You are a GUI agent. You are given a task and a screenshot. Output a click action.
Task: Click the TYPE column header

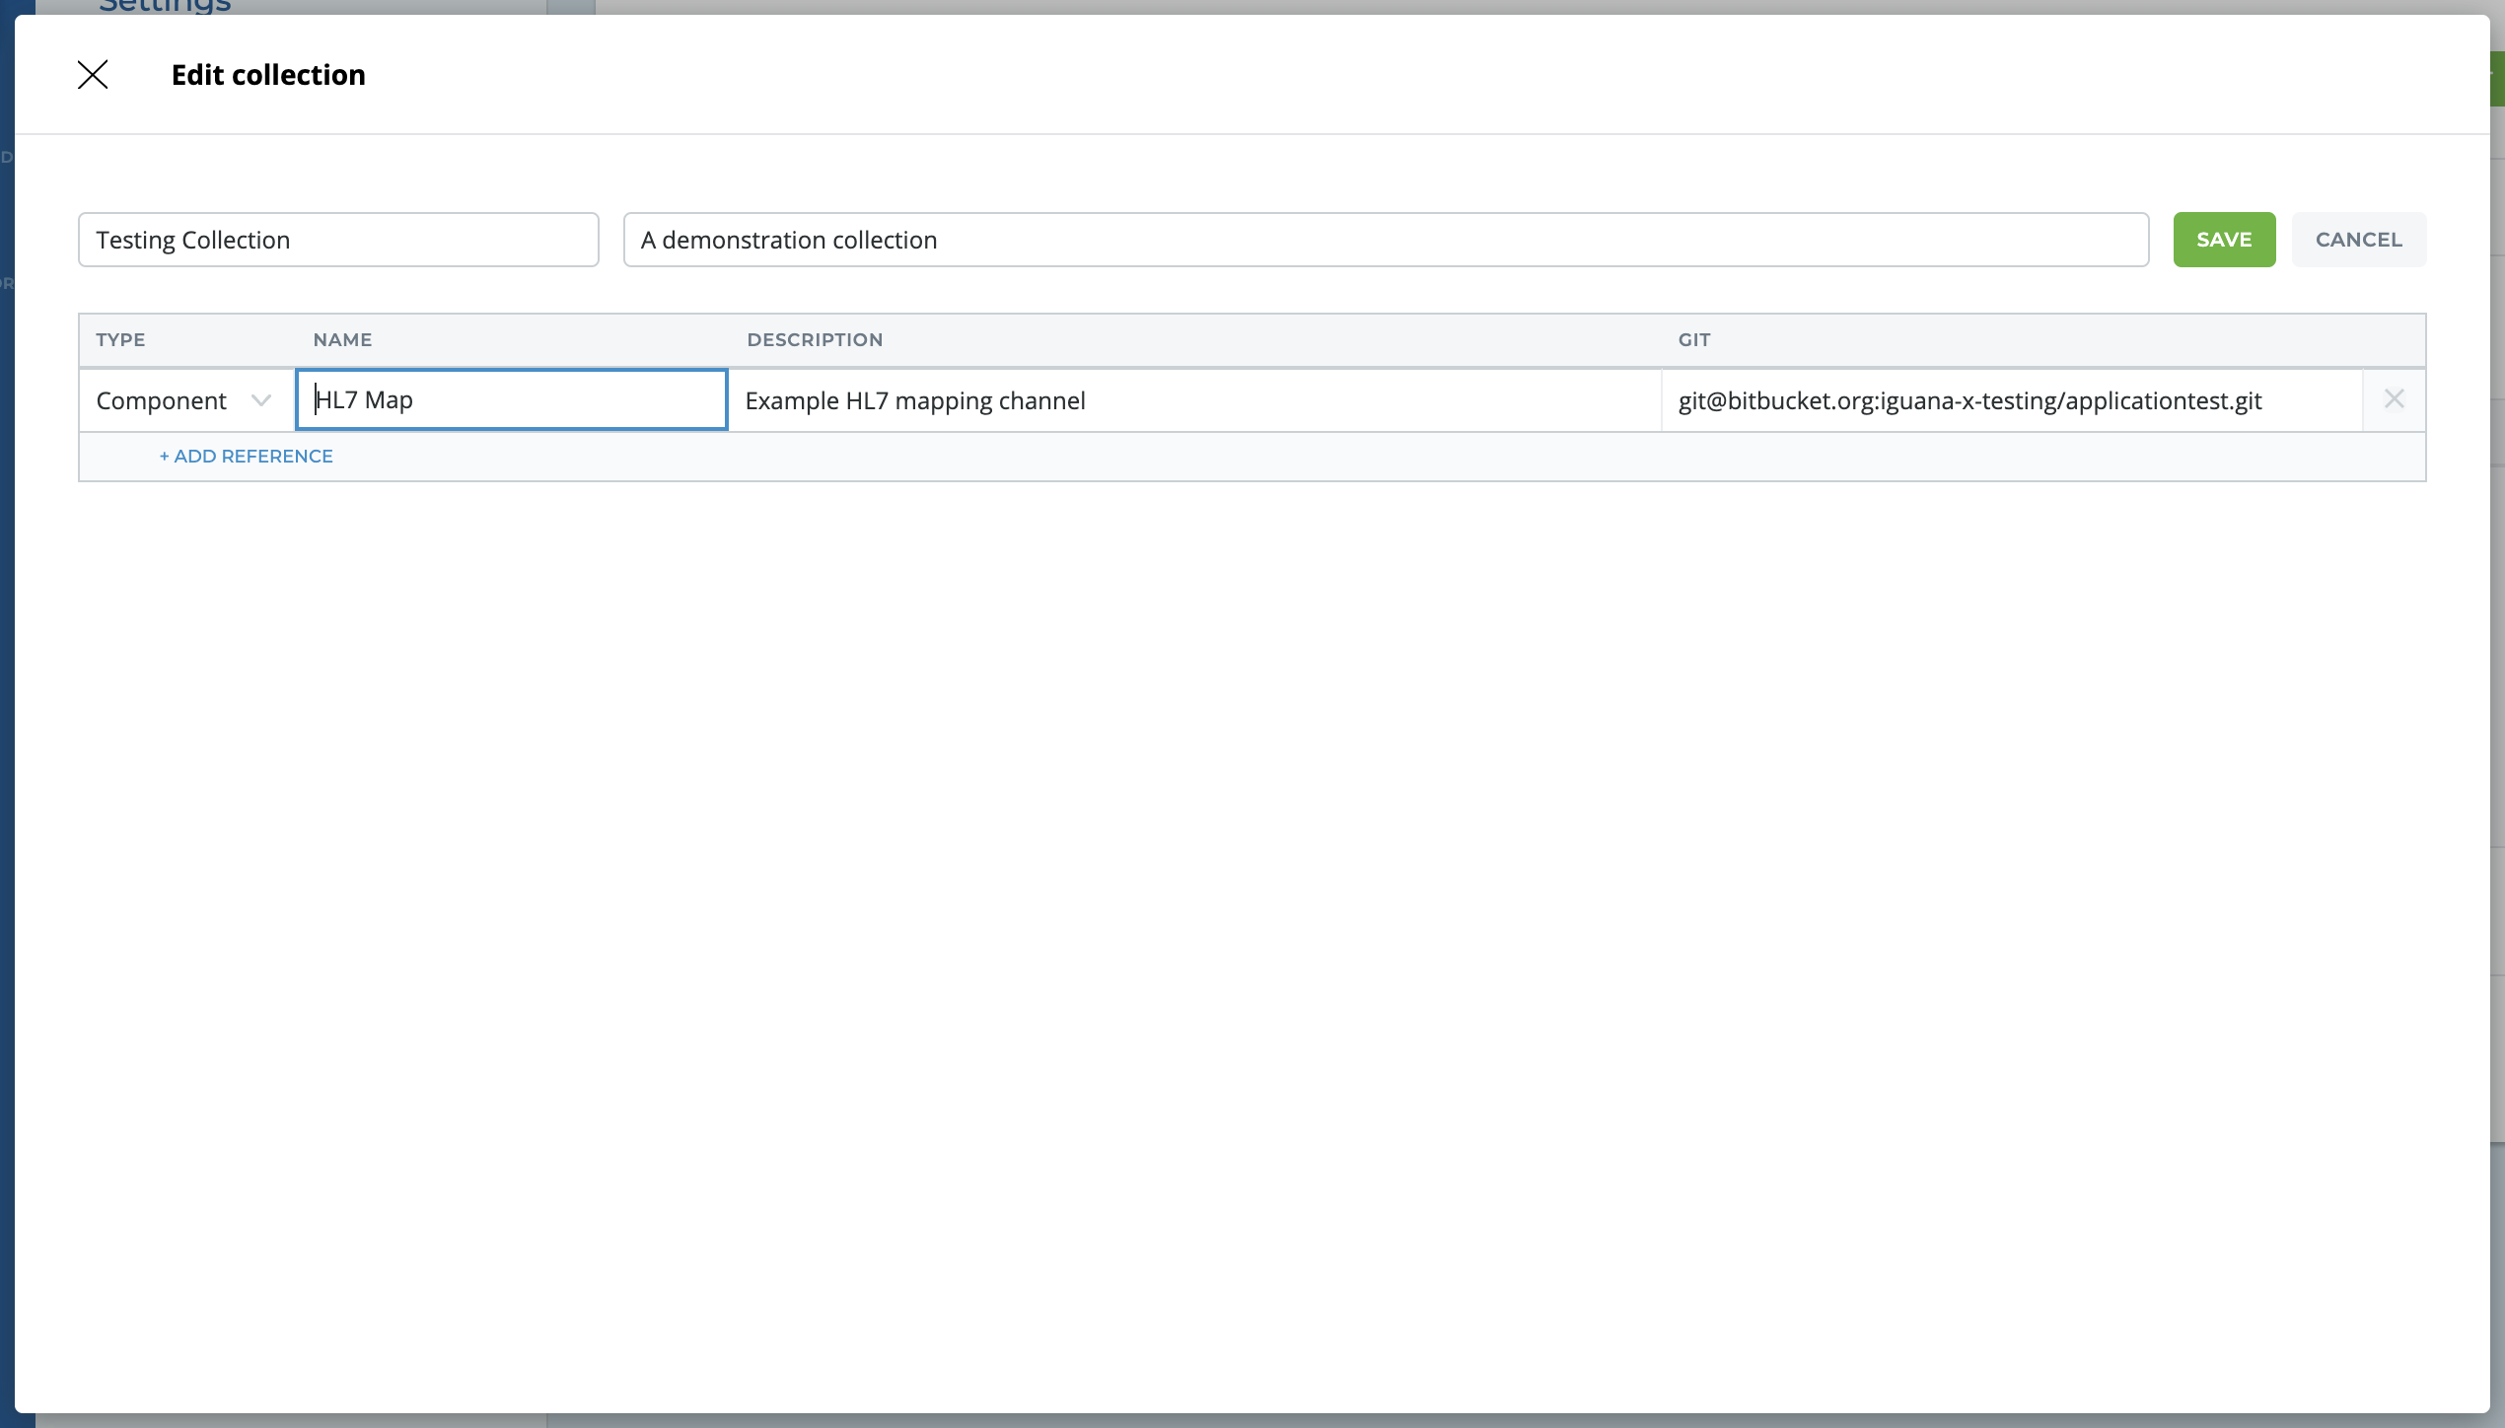pos(120,340)
